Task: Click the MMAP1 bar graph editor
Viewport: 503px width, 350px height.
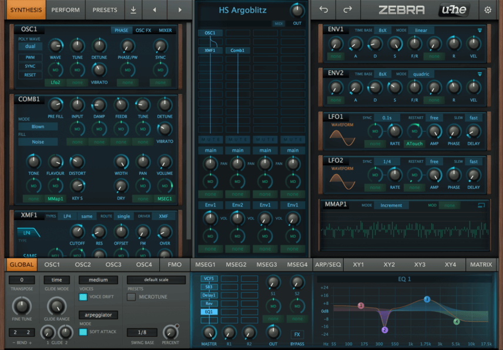Action: pos(405,230)
